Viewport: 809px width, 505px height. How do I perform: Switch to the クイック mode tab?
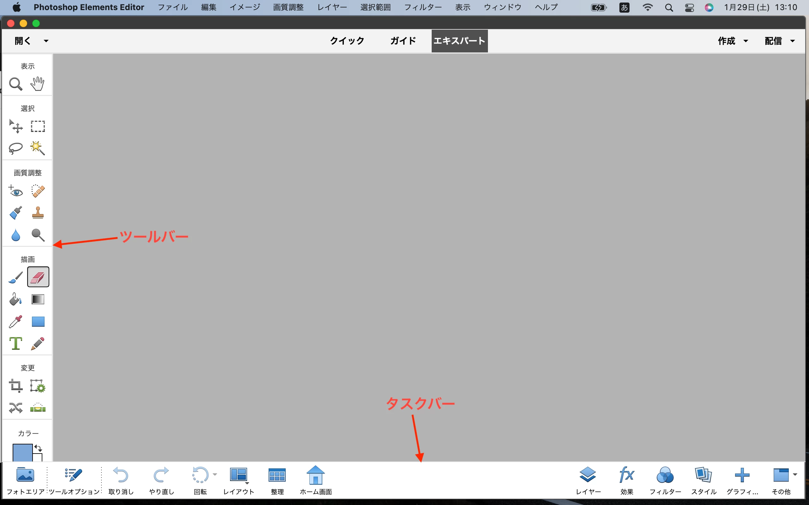(x=347, y=41)
